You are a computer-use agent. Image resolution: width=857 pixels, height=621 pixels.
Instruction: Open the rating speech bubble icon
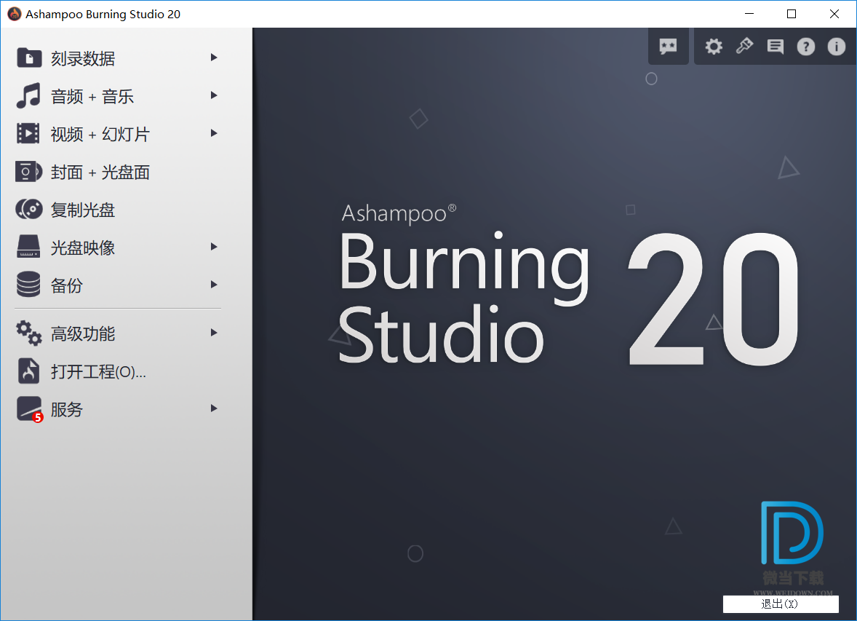(x=668, y=47)
